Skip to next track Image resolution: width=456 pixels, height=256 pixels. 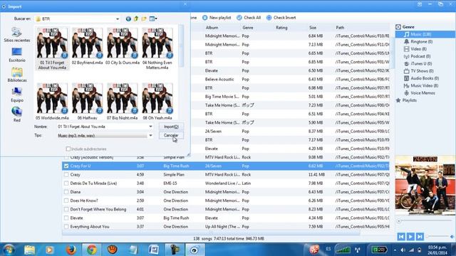point(420,237)
